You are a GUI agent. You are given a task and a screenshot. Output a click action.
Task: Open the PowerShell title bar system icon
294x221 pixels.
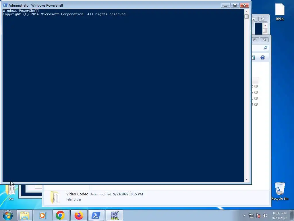pyautogui.click(x=5, y=5)
